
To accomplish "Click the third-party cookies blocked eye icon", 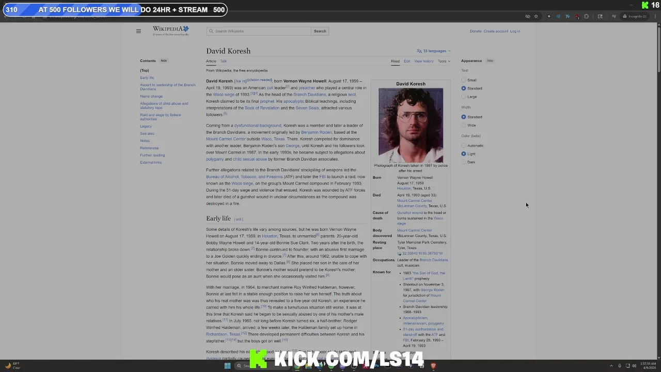I will click(x=527, y=17).
